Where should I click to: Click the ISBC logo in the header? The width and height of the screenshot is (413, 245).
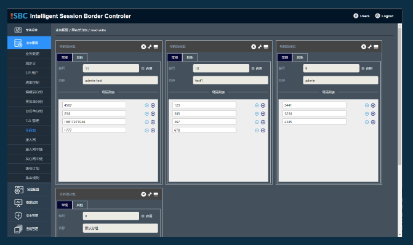pos(18,16)
